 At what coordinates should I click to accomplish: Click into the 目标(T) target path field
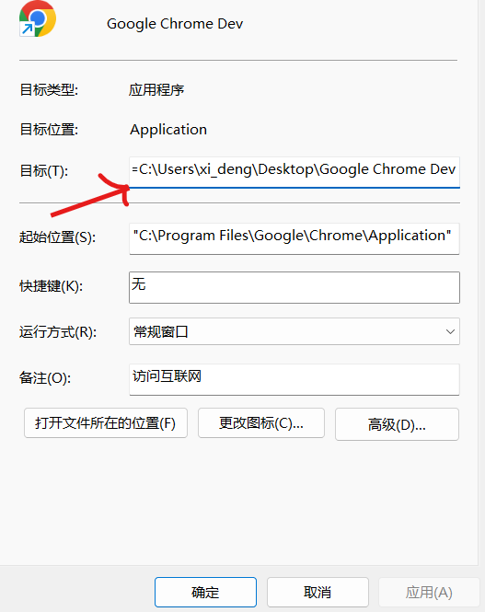pos(294,172)
